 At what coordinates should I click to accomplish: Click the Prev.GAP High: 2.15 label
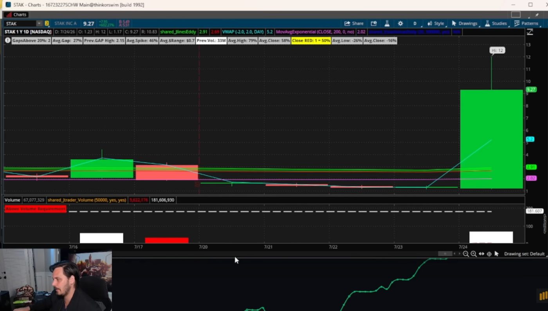[x=104, y=40]
